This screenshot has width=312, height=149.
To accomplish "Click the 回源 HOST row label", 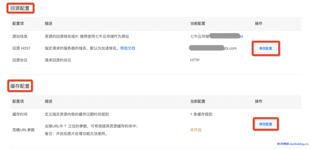I will click(x=21, y=48).
